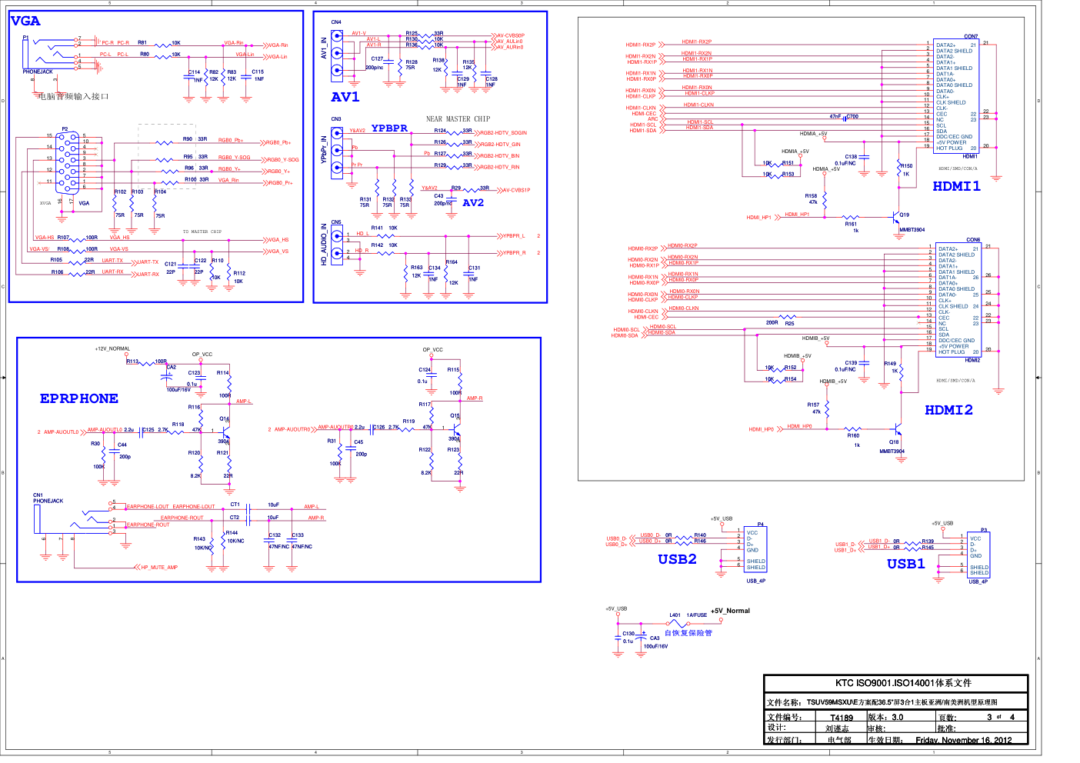
Task: Click the USB2 section label
Action: tap(677, 559)
